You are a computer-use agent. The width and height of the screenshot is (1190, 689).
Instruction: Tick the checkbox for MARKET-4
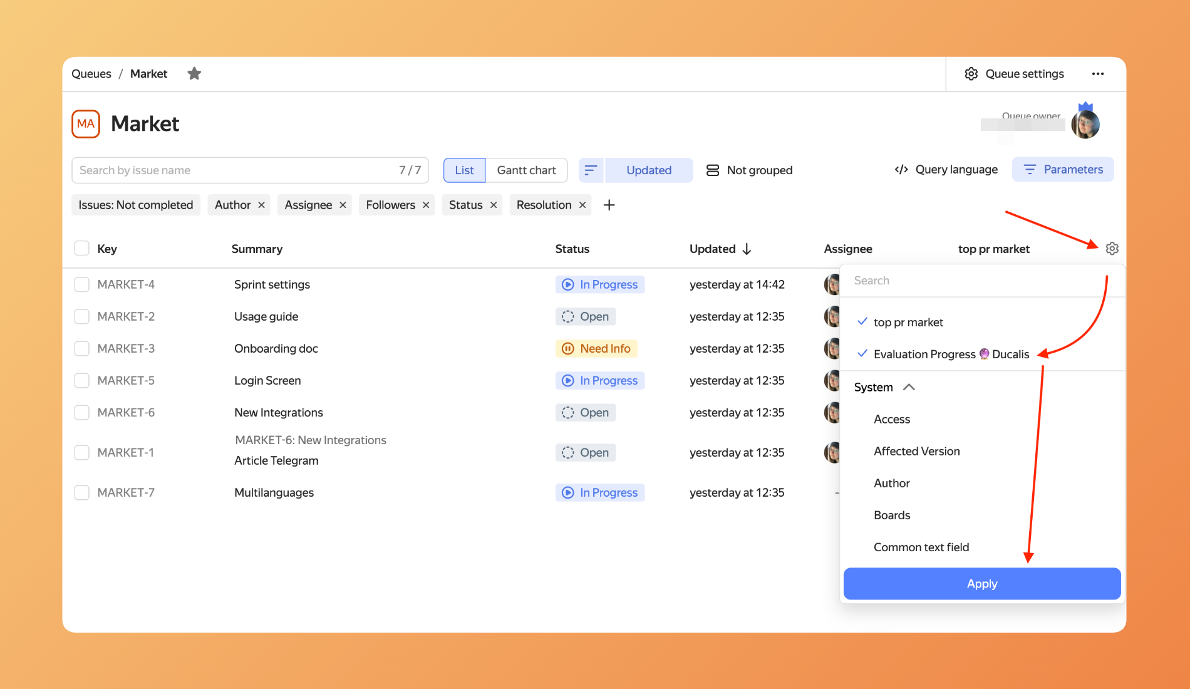pyautogui.click(x=82, y=284)
